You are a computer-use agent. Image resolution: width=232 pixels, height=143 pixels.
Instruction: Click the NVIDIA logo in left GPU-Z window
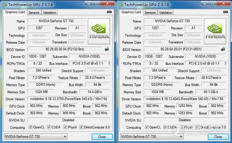pos(99,31)
